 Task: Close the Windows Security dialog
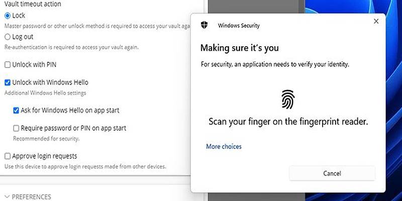coord(376,21)
